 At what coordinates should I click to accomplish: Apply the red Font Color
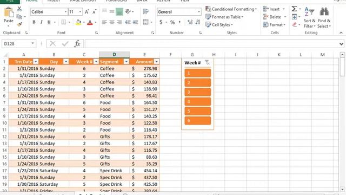point(90,22)
